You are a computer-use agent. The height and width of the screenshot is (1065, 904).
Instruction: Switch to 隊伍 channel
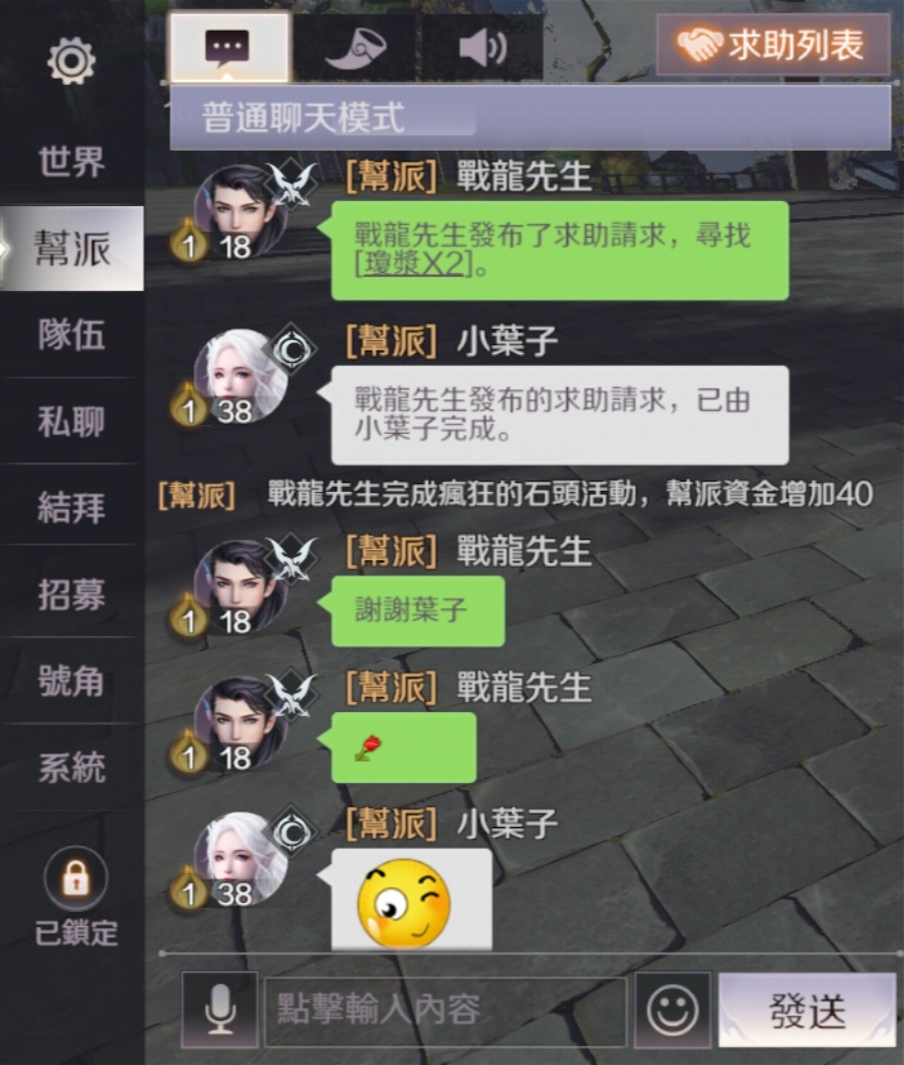click(71, 335)
